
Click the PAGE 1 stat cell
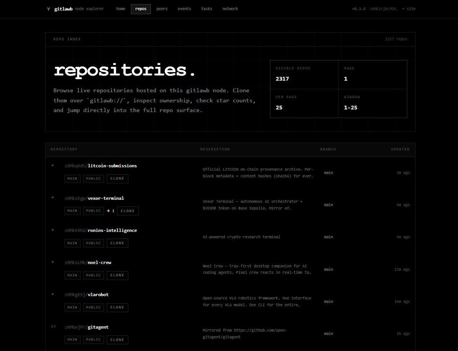[x=373, y=74]
